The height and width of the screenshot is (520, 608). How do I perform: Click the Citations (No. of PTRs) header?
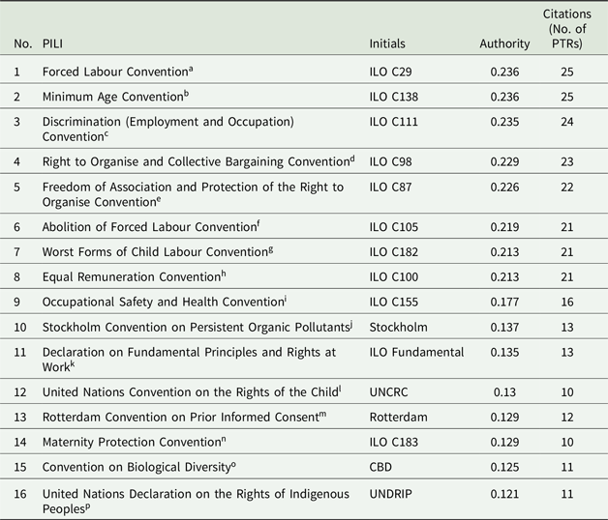(x=567, y=29)
